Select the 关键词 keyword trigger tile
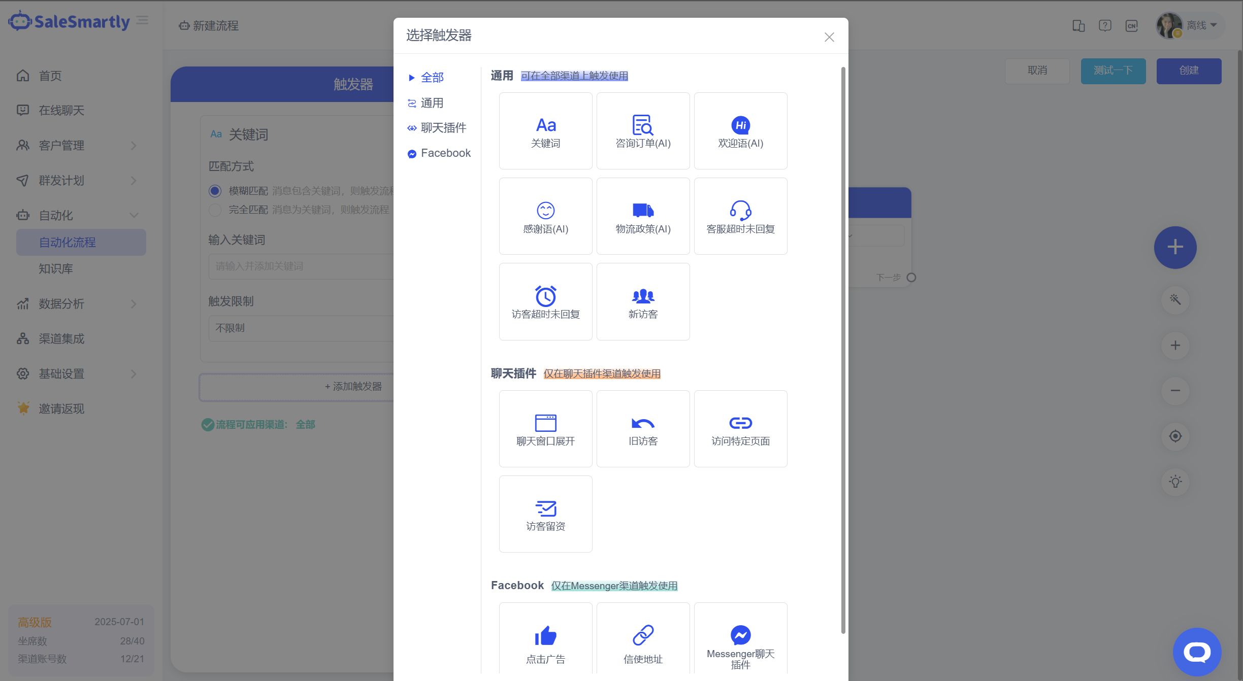 [x=545, y=131]
